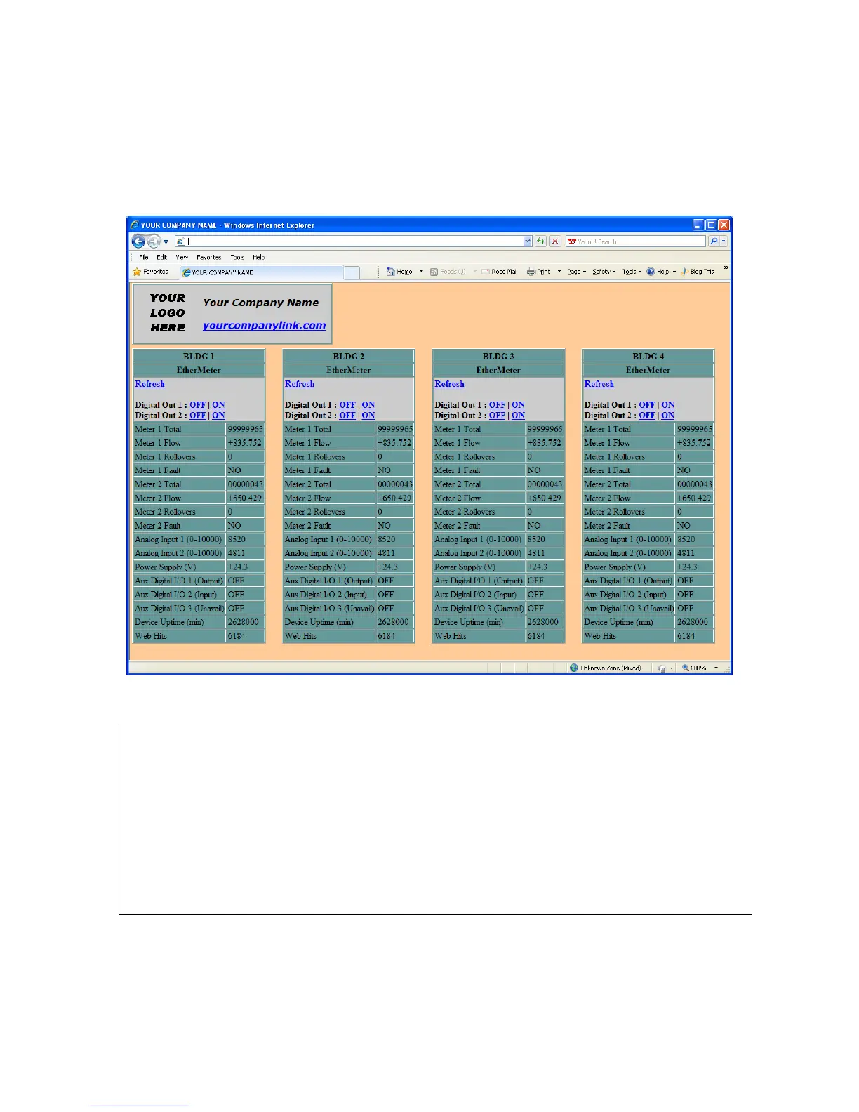Open the search provider dropdown arrow

(x=724, y=241)
